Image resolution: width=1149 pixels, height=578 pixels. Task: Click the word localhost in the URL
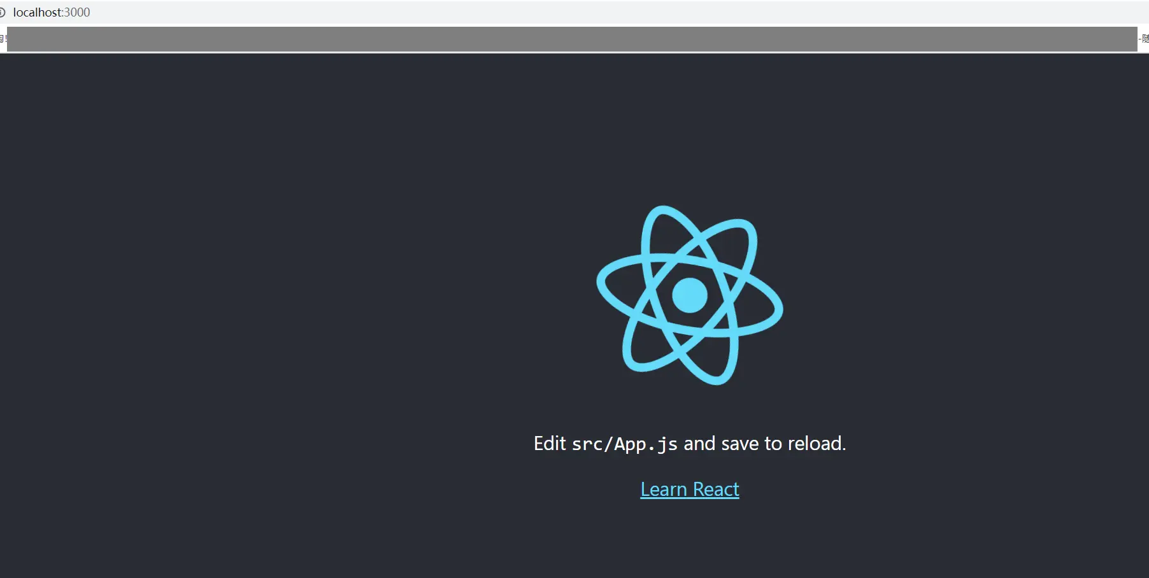click(37, 12)
